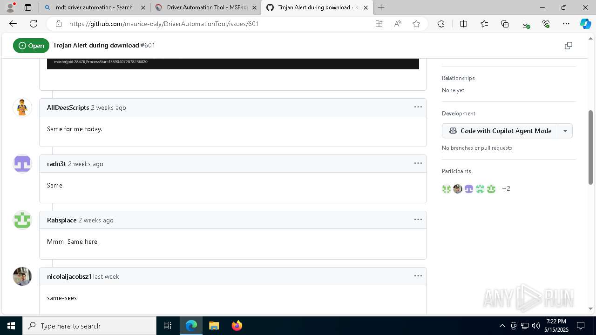The height and width of the screenshot is (335, 596).
Task: Click '2 weeks ago' on AllDeesScripts comment
Action: coord(108,107)
